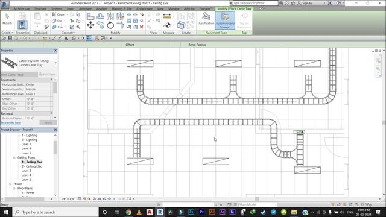The height and width of the screenshot is (217, 386).
Task: Select the Move tool
Action: click(90, 25)
